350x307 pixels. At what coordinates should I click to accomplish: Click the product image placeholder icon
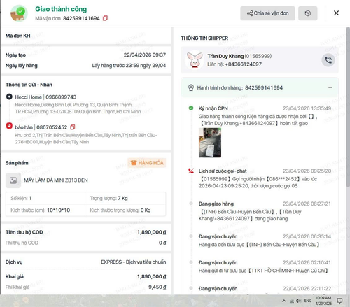[13, 180]
